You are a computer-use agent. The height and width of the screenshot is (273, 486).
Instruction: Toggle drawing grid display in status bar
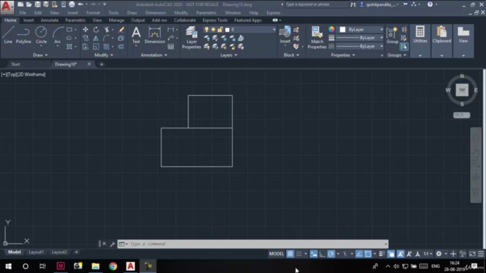point(290,254)
